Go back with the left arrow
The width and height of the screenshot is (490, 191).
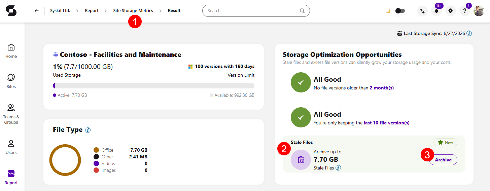pos(37,11)
